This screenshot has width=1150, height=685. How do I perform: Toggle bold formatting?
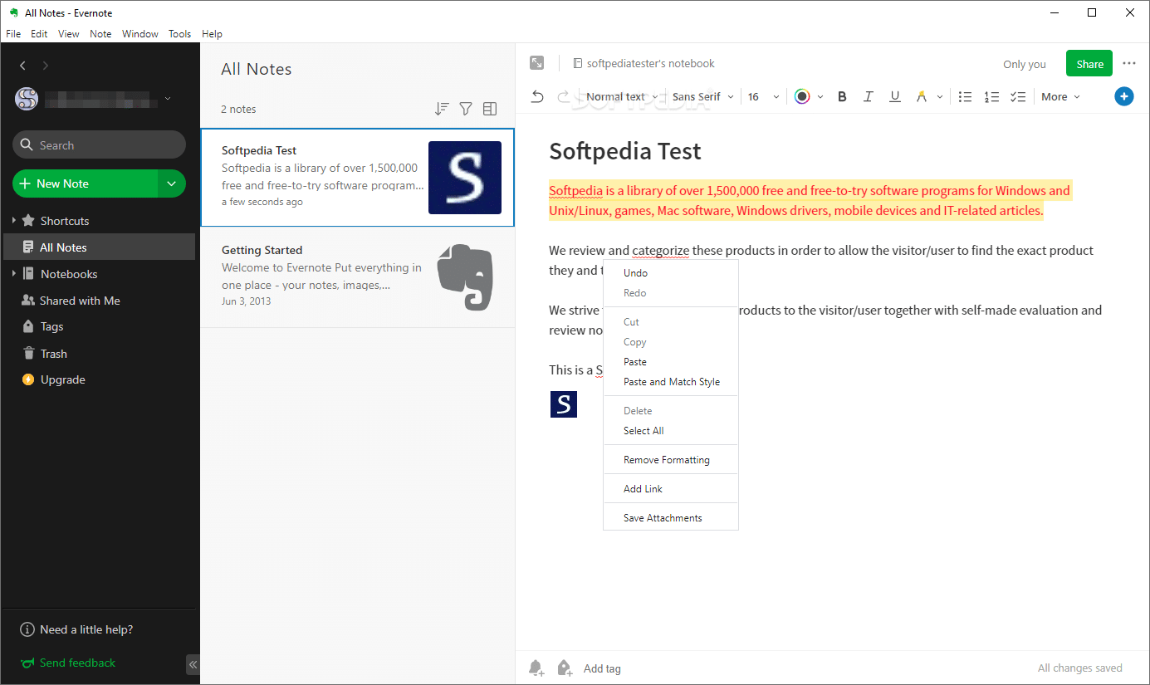point(842,97)
